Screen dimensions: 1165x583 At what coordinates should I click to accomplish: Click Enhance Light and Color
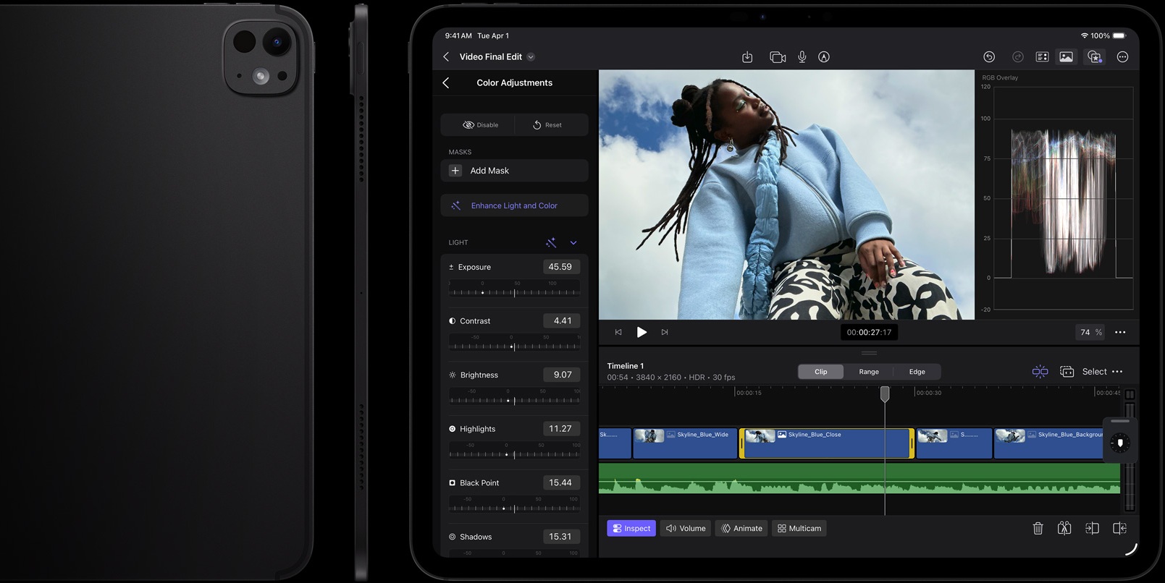(514, 206)
